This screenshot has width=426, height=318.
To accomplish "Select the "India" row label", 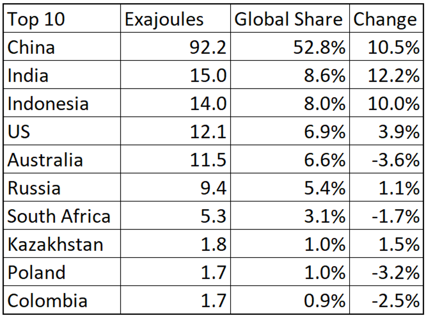I will [x=28, y=75].
